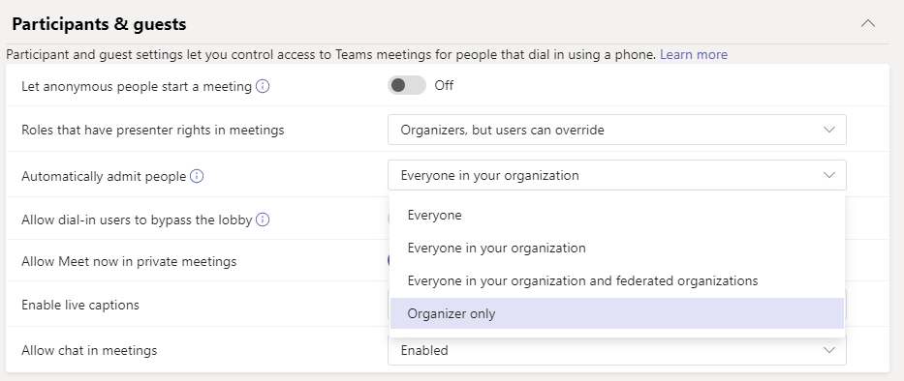Viewport: 904px width, 381px height.
Task: Click the Participants & guests heading
Action: tap(99, 24)
